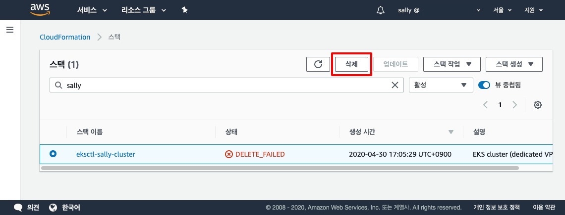Open the notifications bell
This screenshot has height=215, width=565.
click(381, 10)
